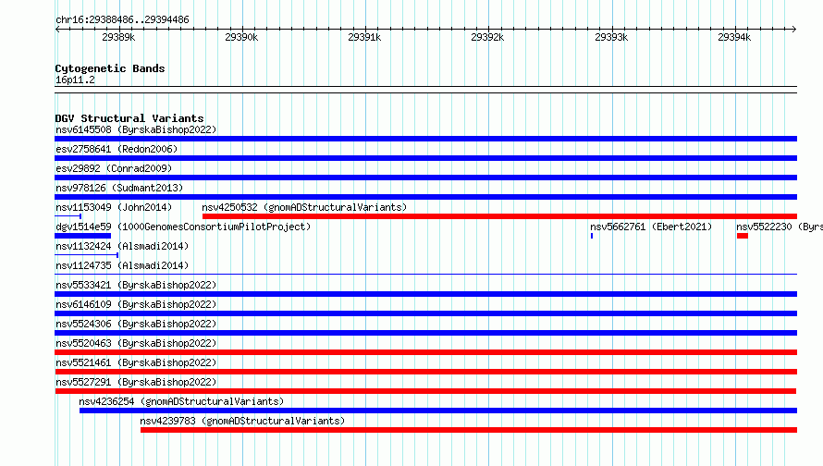Viewport: 823px width, 466px height.
Task: Click nsv4239783 (gnomADStructuralVariants) label
Action: (242, 421)
